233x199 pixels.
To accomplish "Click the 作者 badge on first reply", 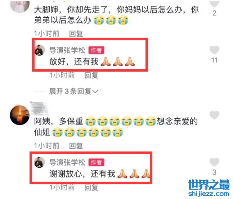I will coord(96,50).
